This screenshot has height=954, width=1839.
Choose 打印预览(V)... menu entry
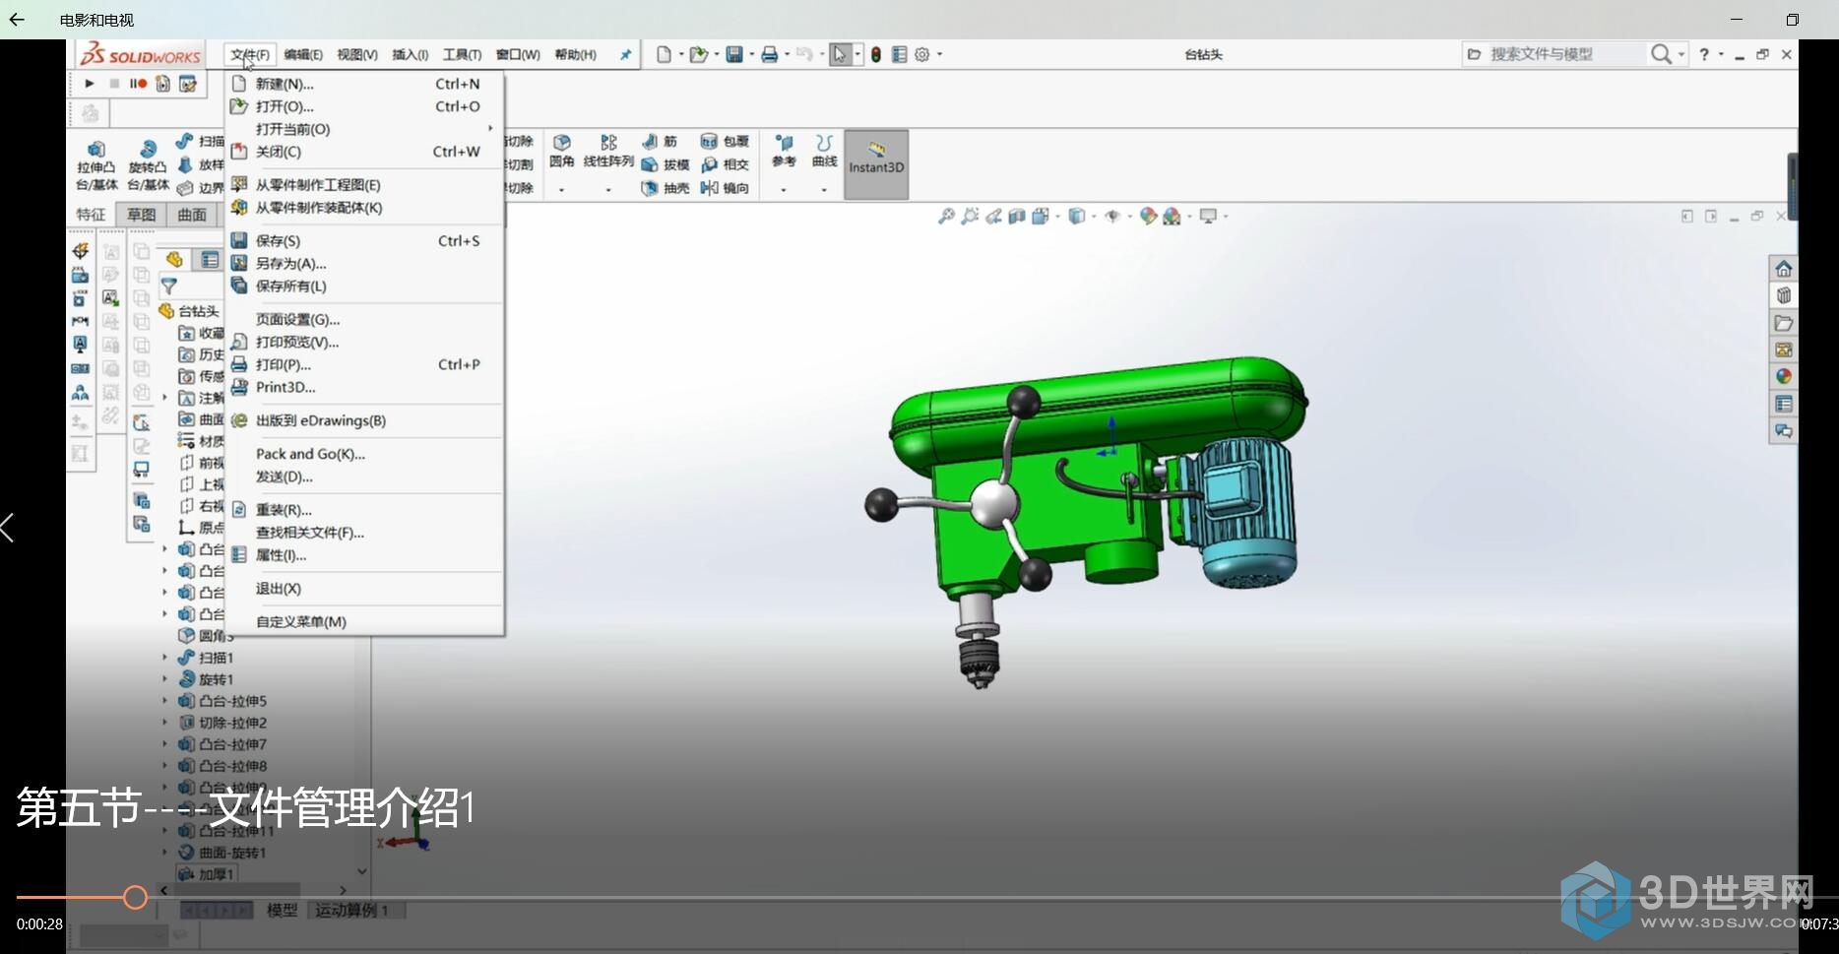coord(364,342)
